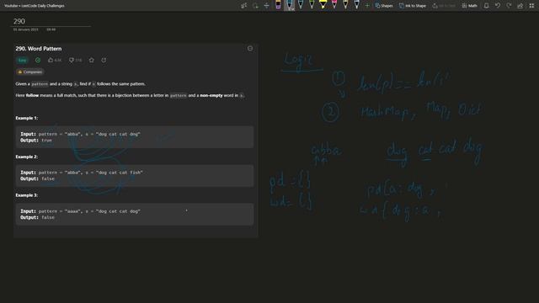This screenshot has width=539, height=303.
Task: Click the Easy difficulty badge
Action: [23, 60]
